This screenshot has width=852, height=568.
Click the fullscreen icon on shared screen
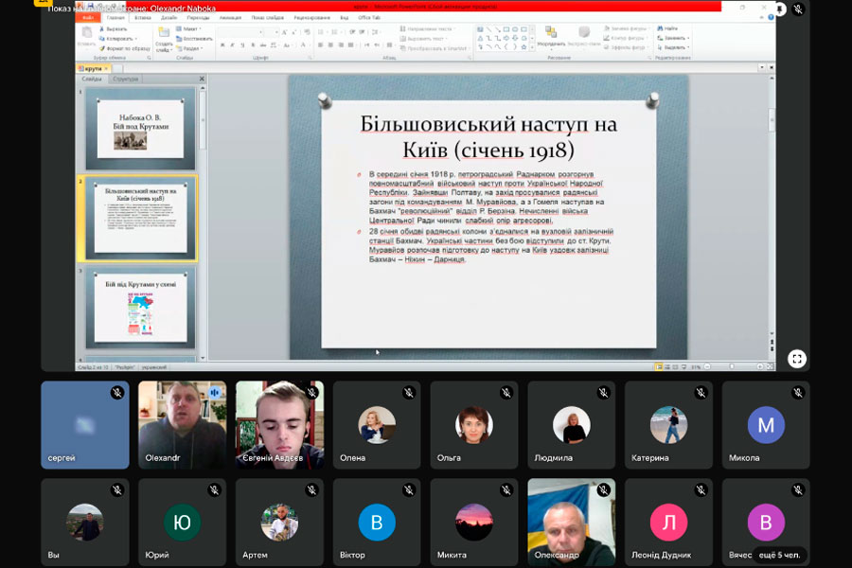[x=797, y=359]
